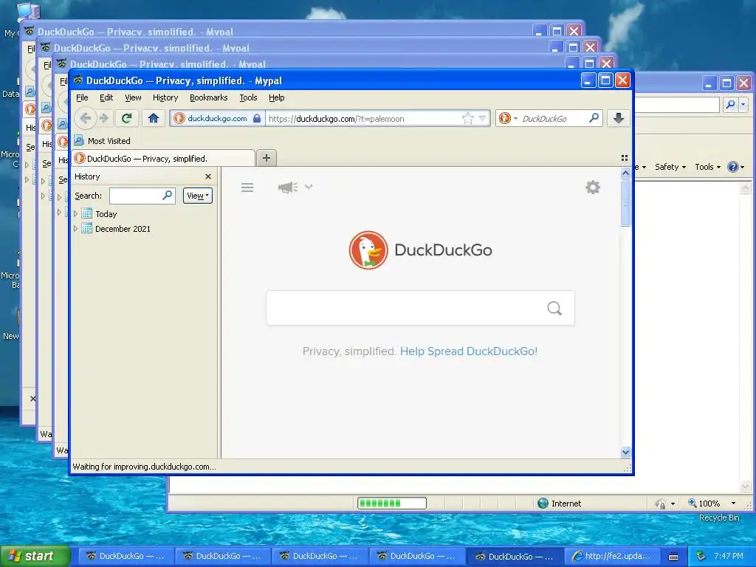Screen dimensions: 756x567
Task: Open the Help menu
Action: [x=276, y=97]
